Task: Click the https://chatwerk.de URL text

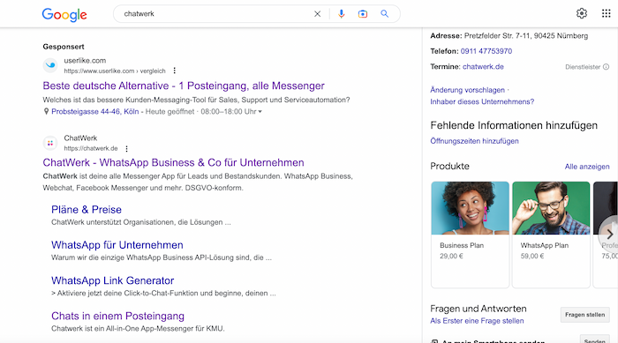Action: point(91,148)
